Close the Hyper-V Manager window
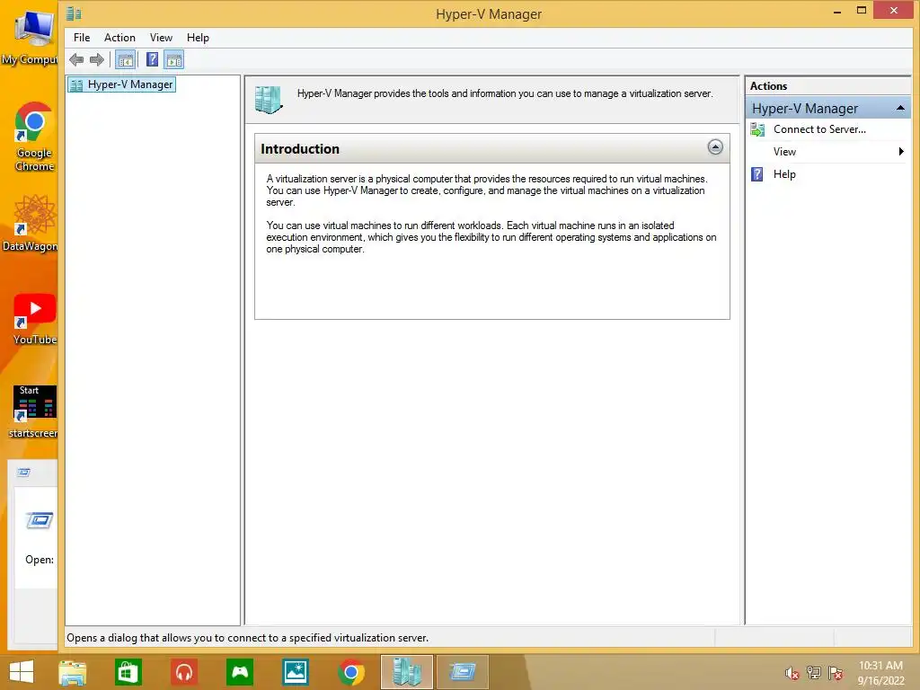Screen dimensions: 920x690 coord(894,10)
